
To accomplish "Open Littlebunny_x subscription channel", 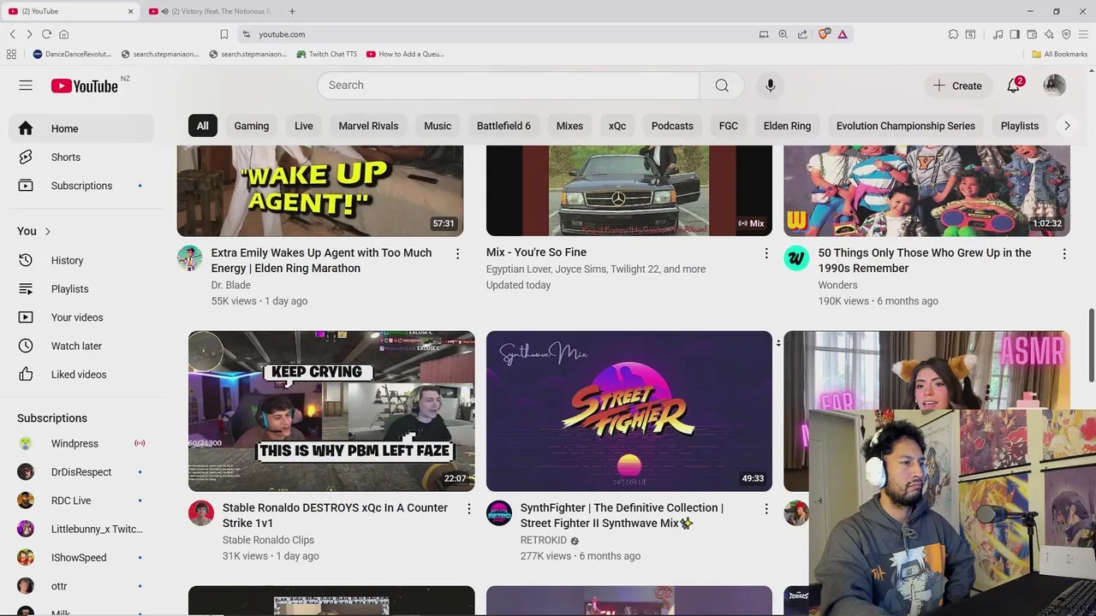I will click(81, 529).
